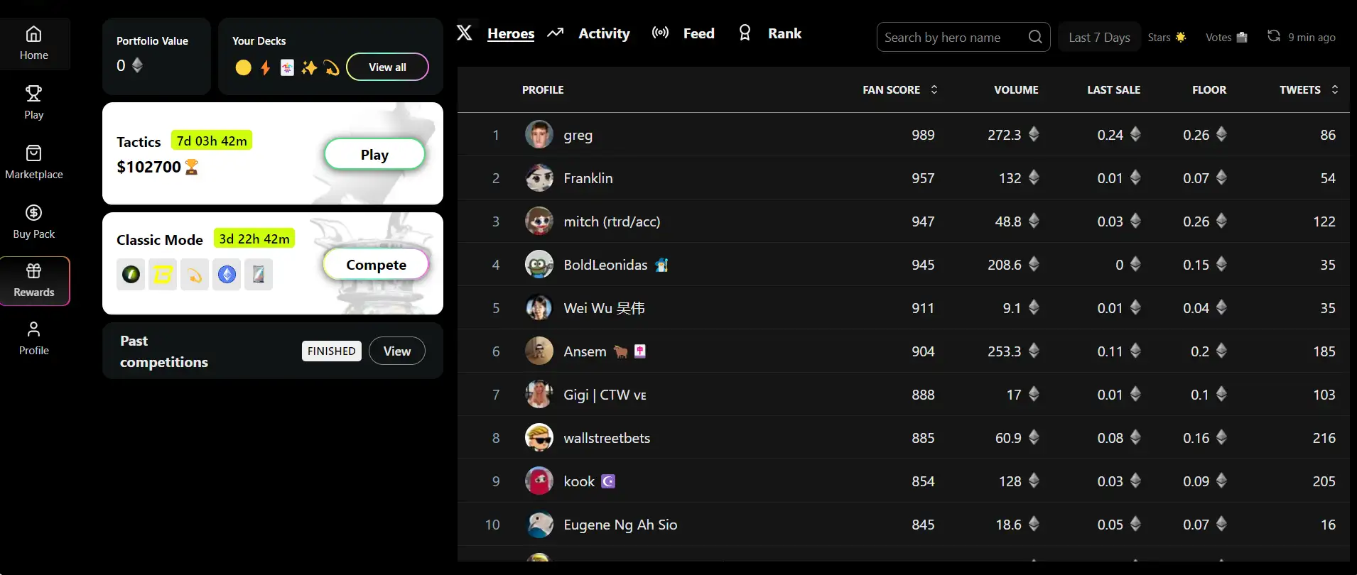Sort by the Fan Score column arrows

(x=934, y=89)
